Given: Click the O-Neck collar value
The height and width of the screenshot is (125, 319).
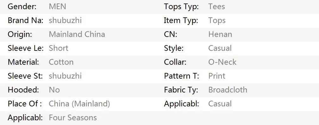Looking at the screenshot, I should [222, 62].
